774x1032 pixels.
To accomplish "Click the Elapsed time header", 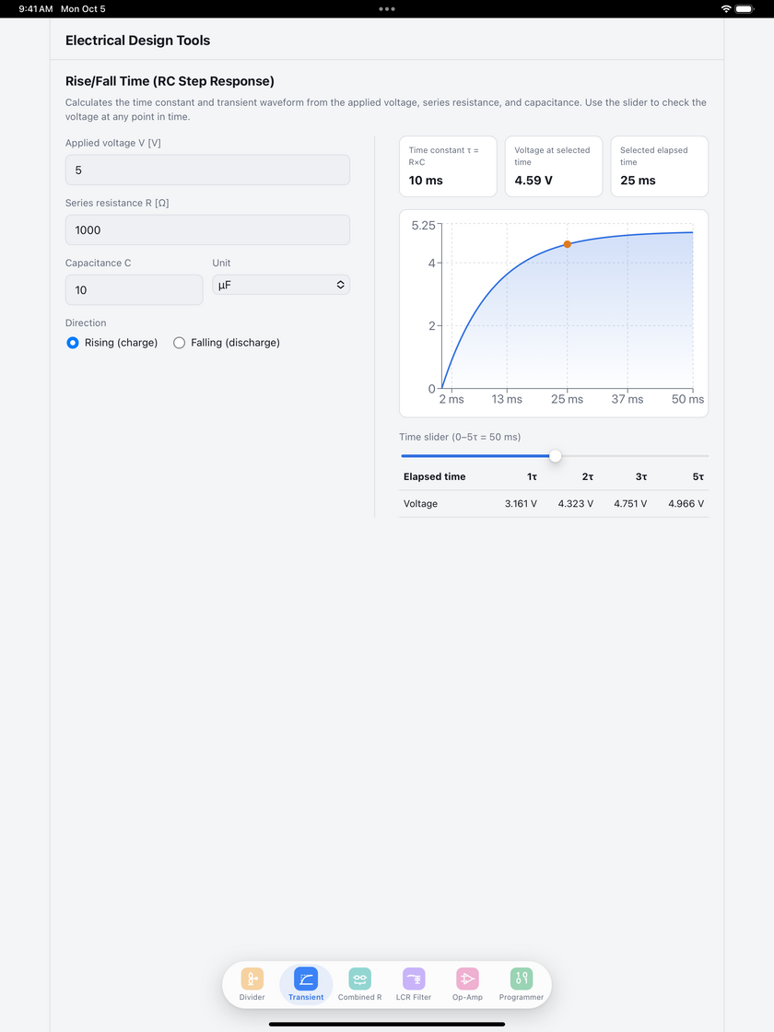I will tap(434, 476).
